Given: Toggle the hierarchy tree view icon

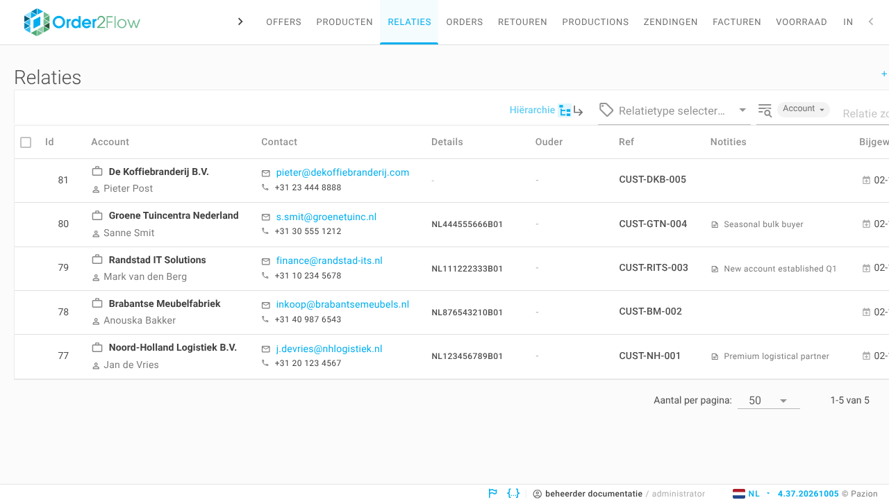Looking at the screenshot, I should [565, 110].
